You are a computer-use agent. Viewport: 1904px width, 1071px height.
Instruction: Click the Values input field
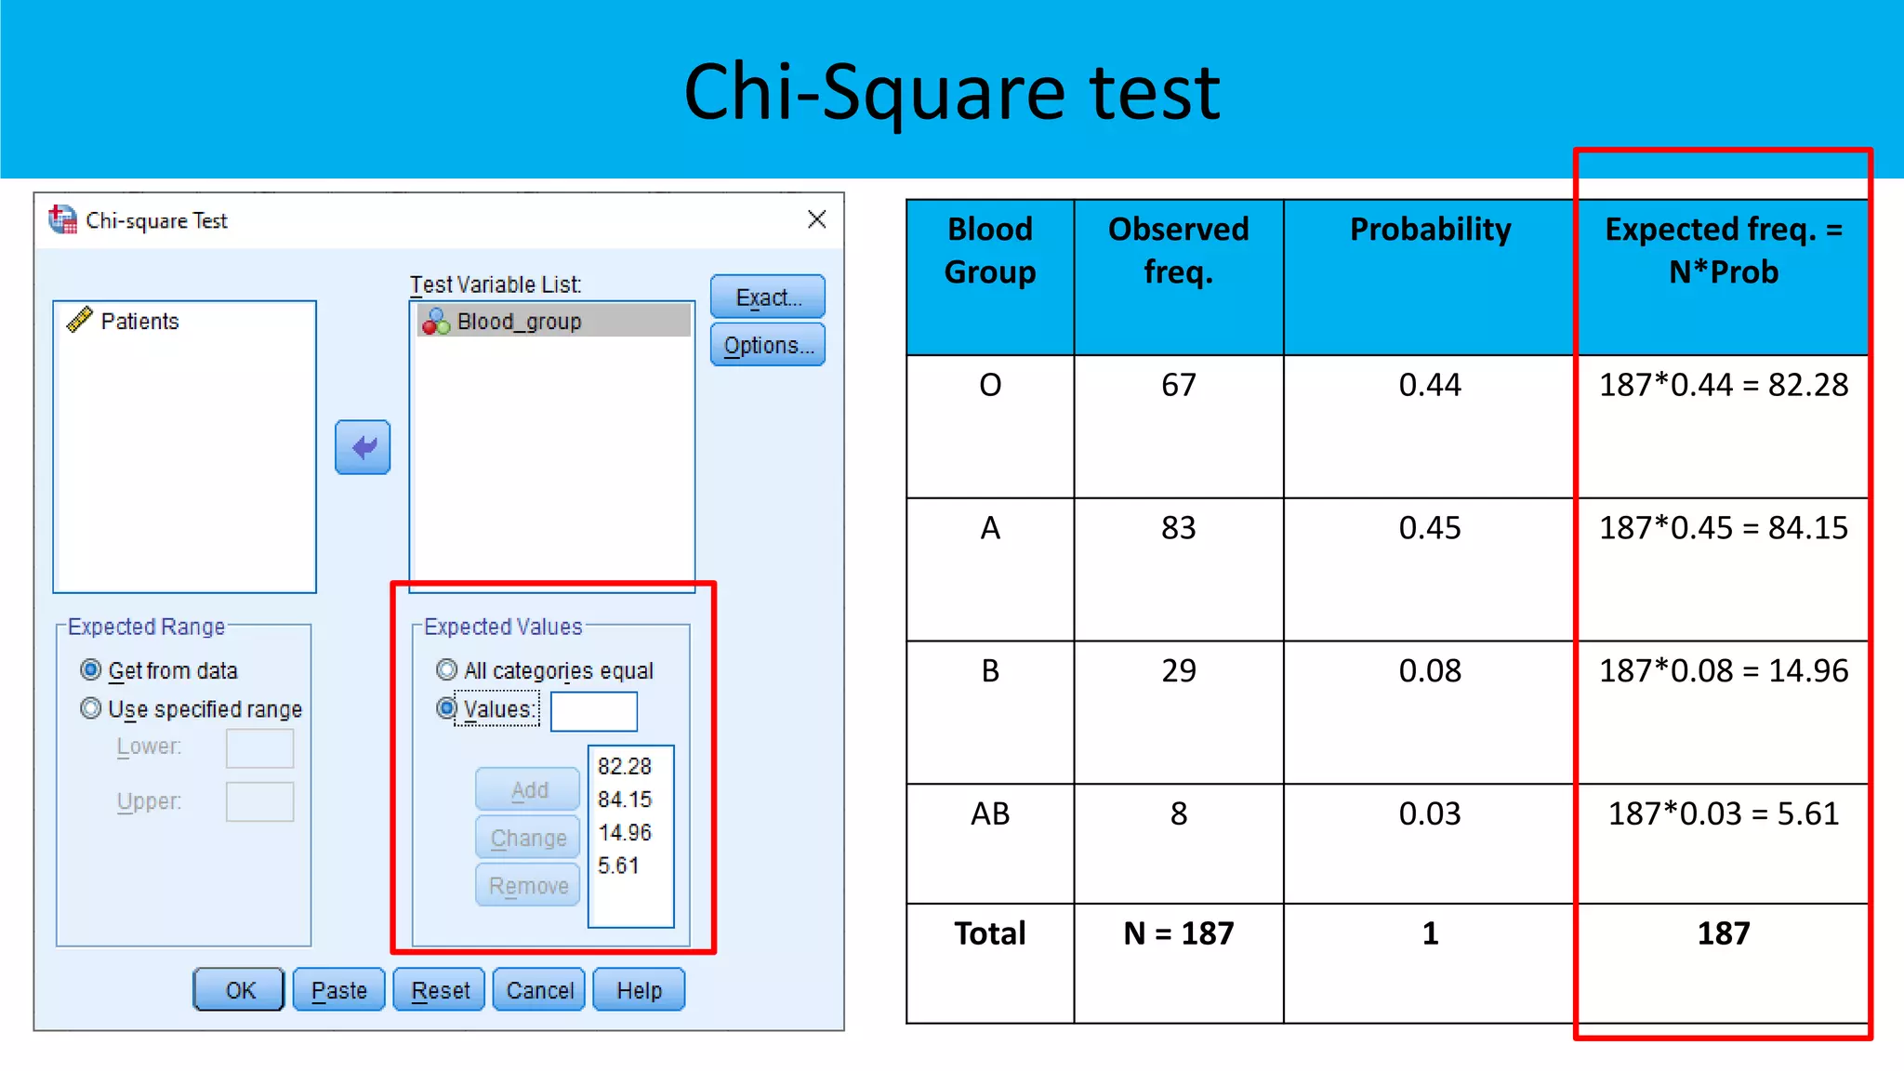click(x=594, y=711)
